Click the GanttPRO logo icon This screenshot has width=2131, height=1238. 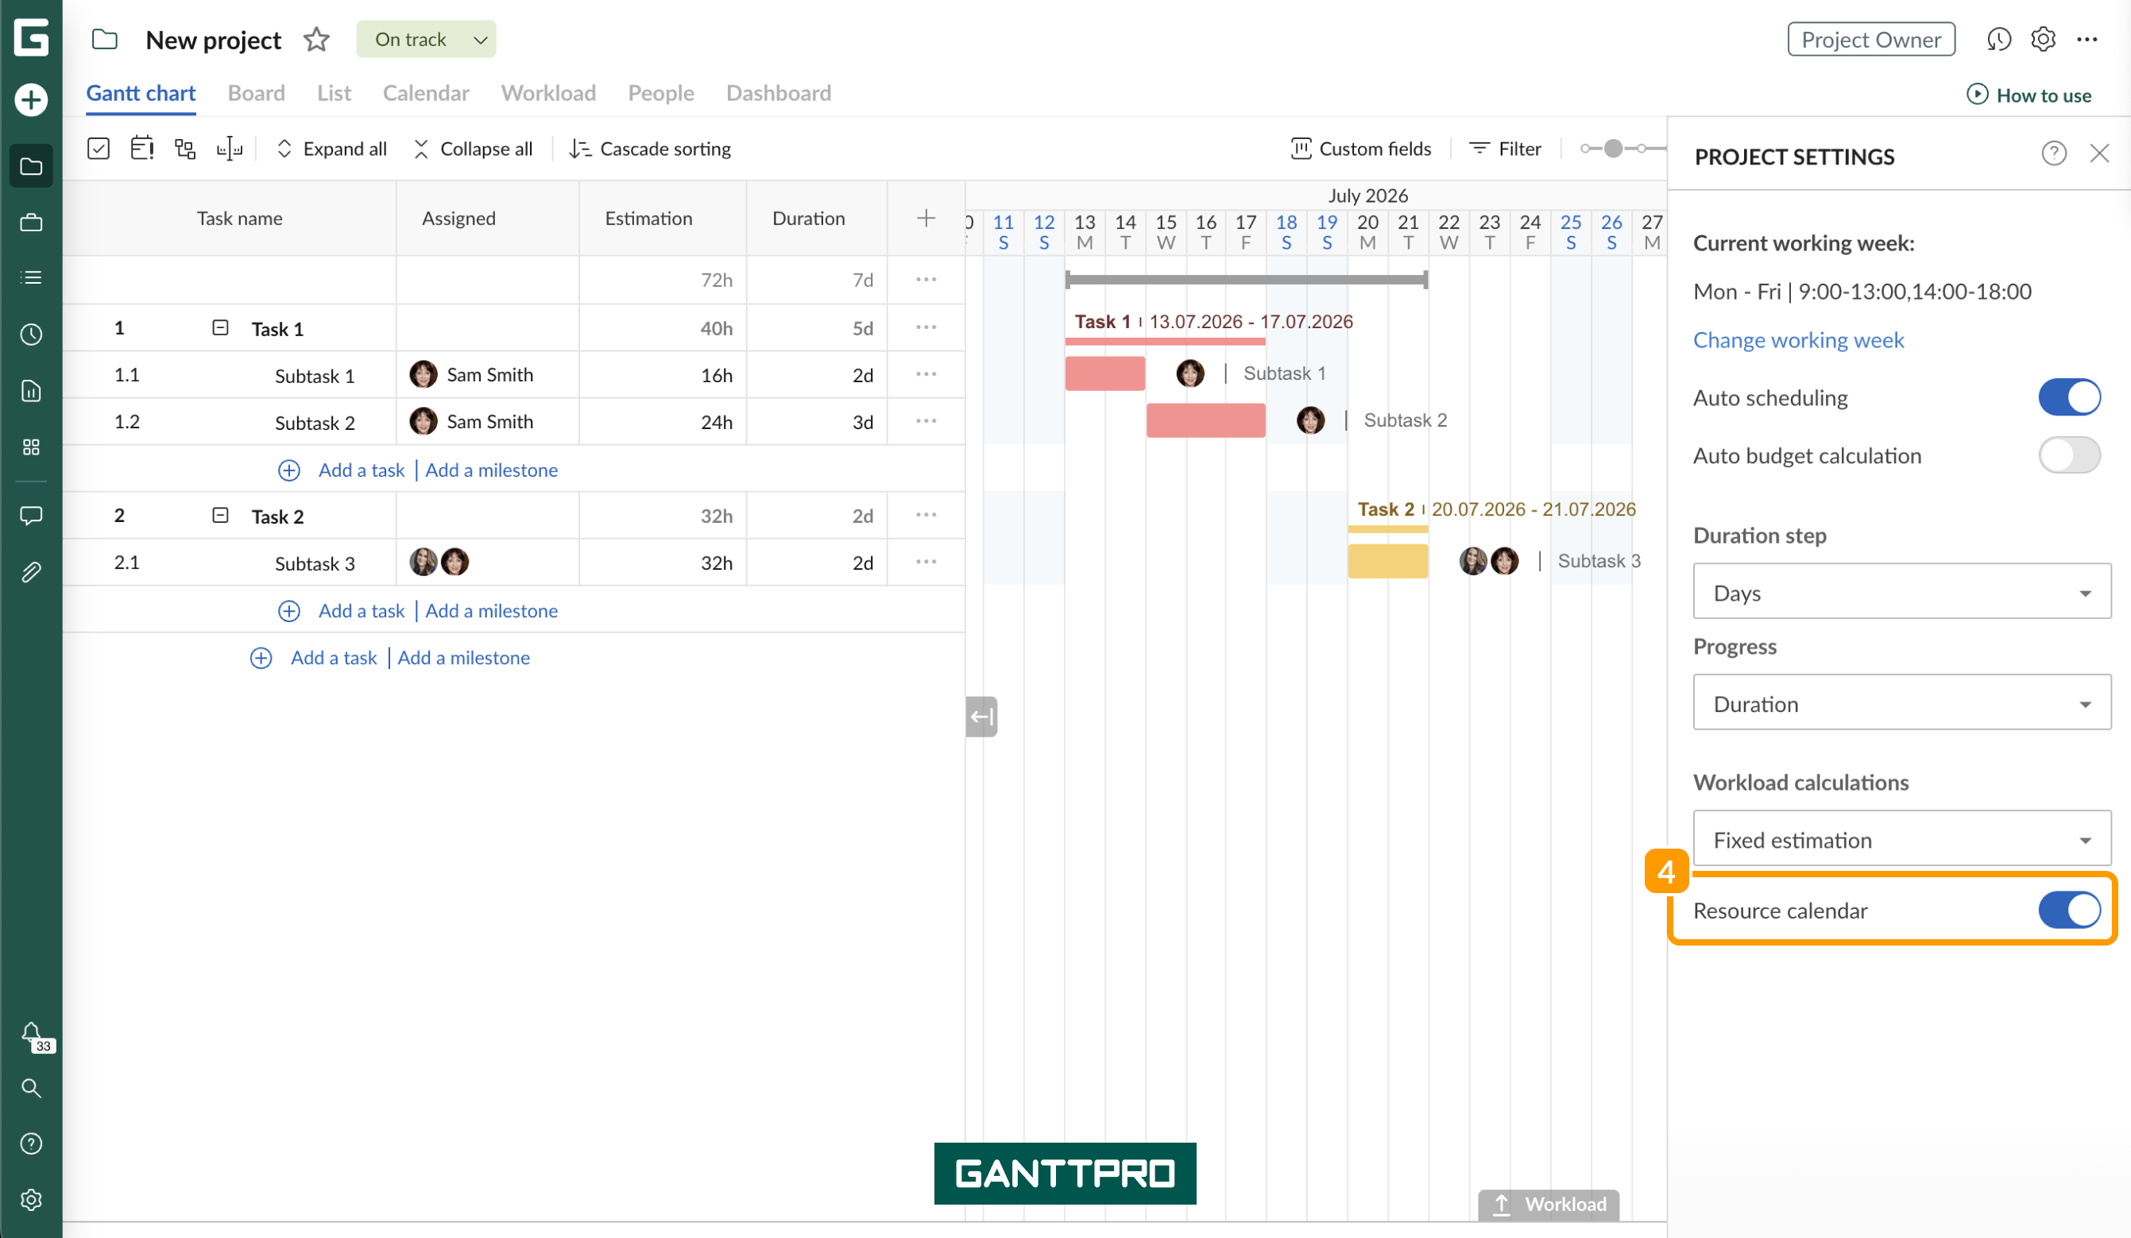pos(31,38)
